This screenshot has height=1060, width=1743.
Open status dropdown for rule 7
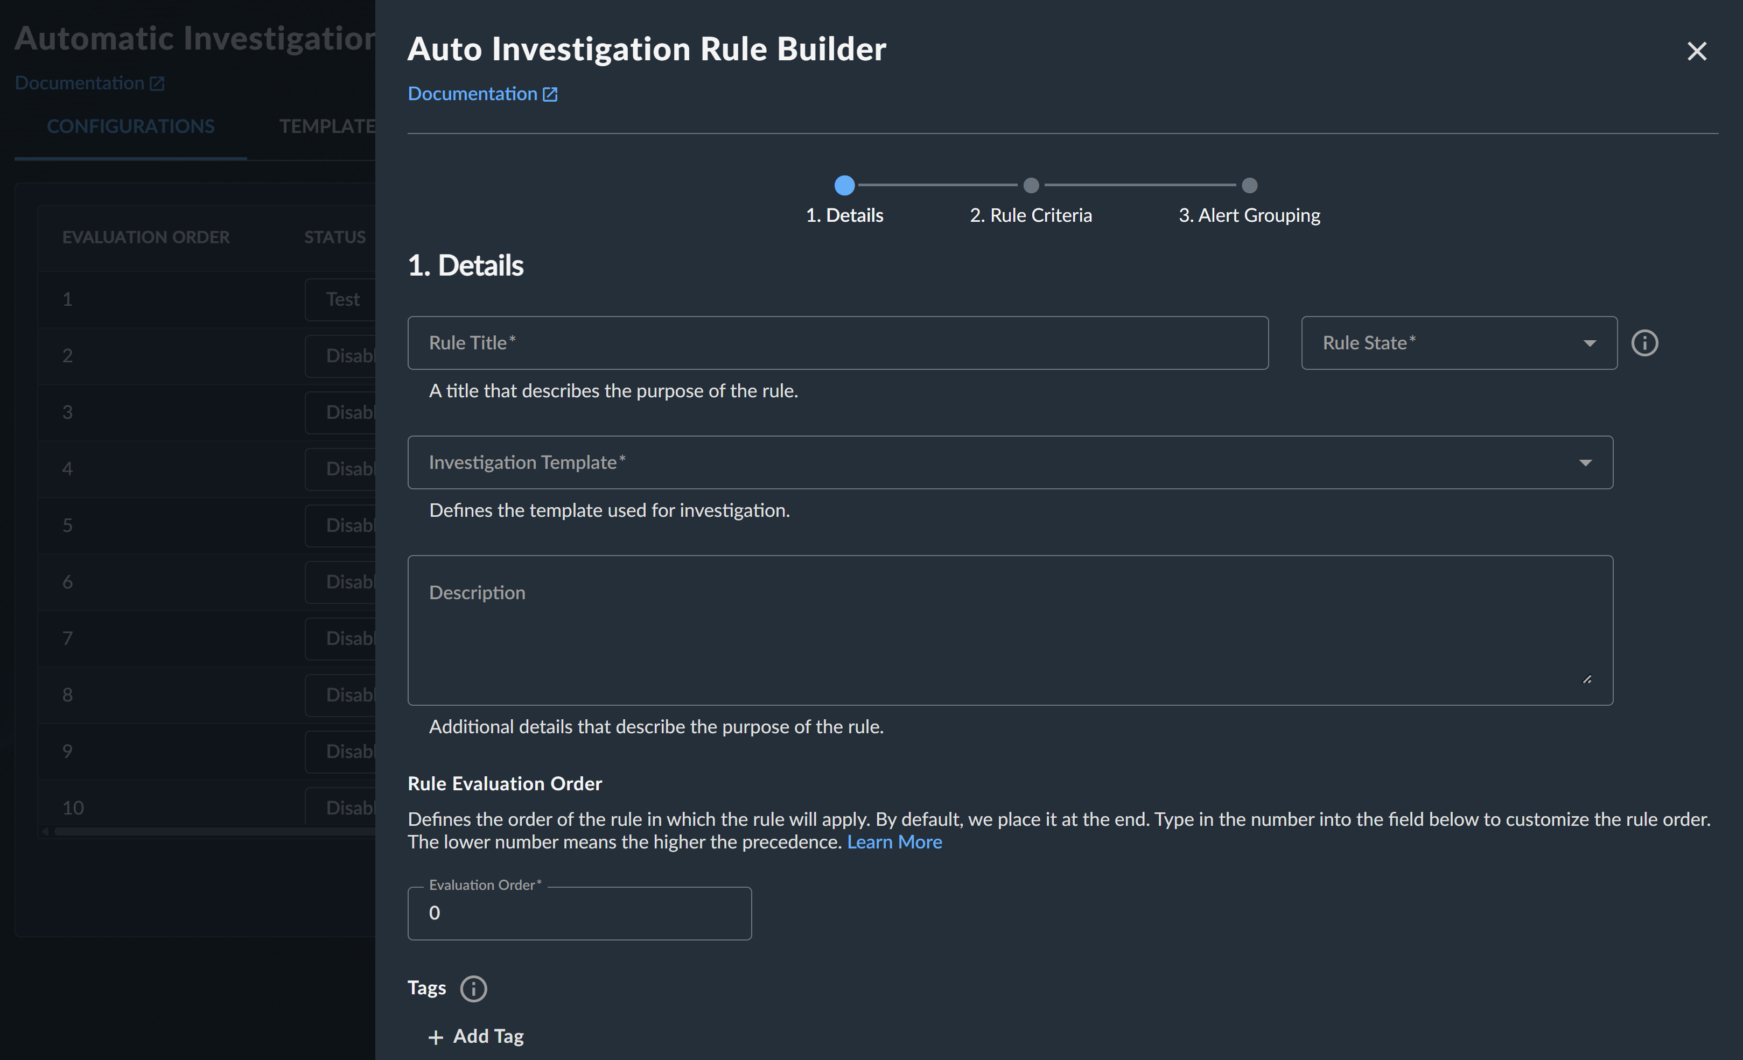tap(340, 638)
